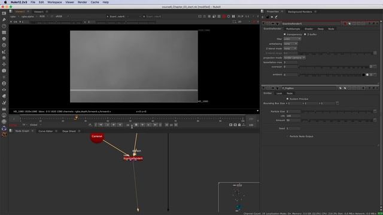
Task: Open the File menu
Action: point(33,2)
